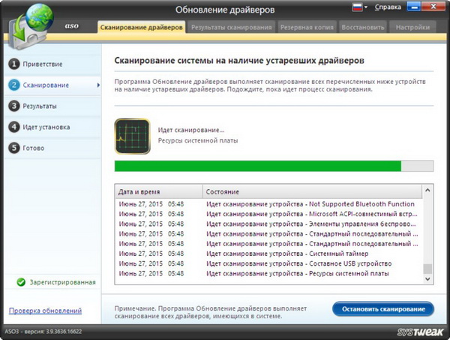Select step 4 Идет установка in sidebar

pyautogui.click(x=52, y=127)
